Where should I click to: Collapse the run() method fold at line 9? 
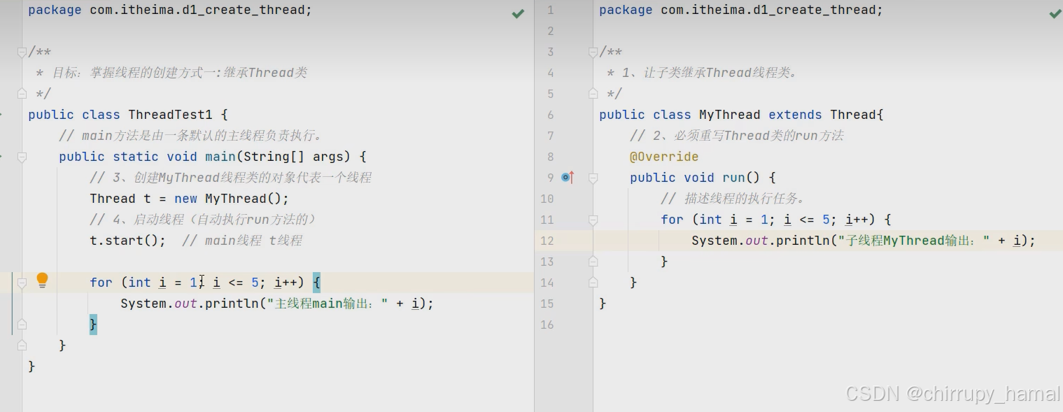[x=593, y=178]
